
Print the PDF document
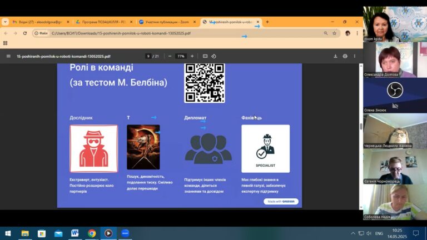pos(345,56)
